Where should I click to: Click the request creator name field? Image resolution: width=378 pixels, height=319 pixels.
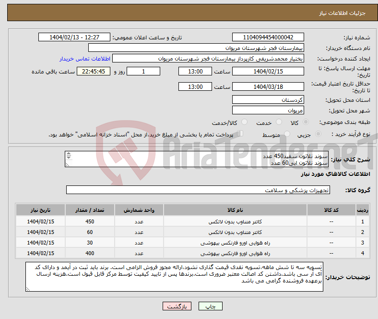tap(208, 59)
